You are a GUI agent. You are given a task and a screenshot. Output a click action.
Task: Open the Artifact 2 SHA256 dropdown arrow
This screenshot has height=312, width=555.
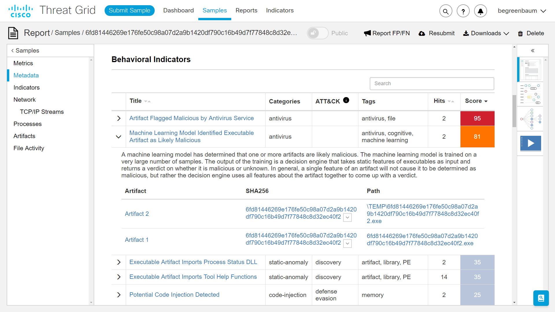tap(347, 218)
